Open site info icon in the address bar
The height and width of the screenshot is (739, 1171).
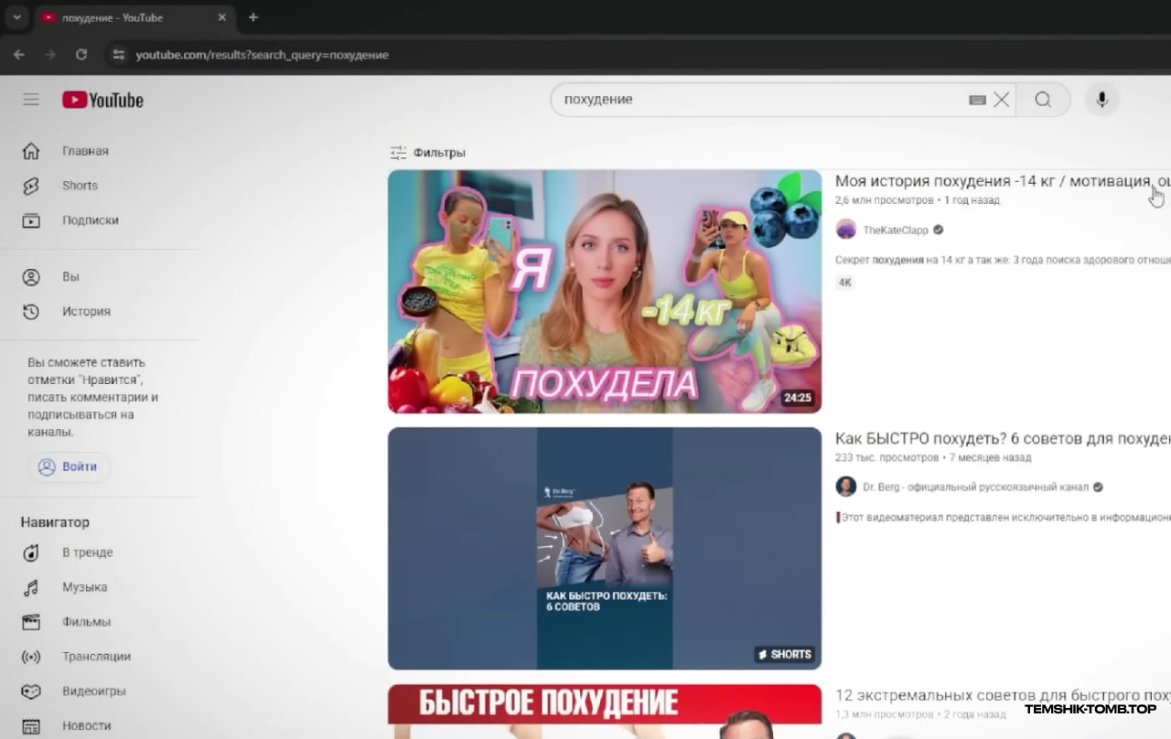(x=117, y=55)
